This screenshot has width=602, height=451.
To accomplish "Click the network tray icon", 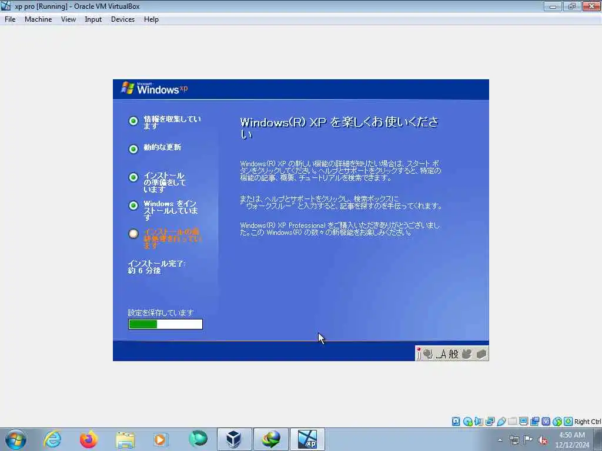I will (x=514, y=440).
